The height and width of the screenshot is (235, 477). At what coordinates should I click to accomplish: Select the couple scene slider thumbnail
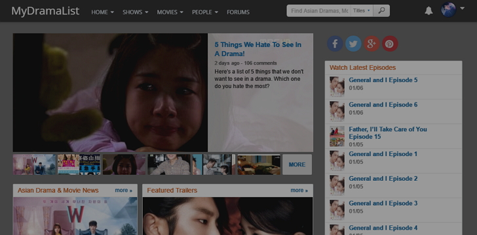[214, 164]
